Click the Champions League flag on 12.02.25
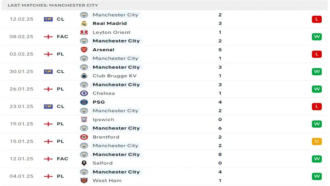 pos(48,19)
